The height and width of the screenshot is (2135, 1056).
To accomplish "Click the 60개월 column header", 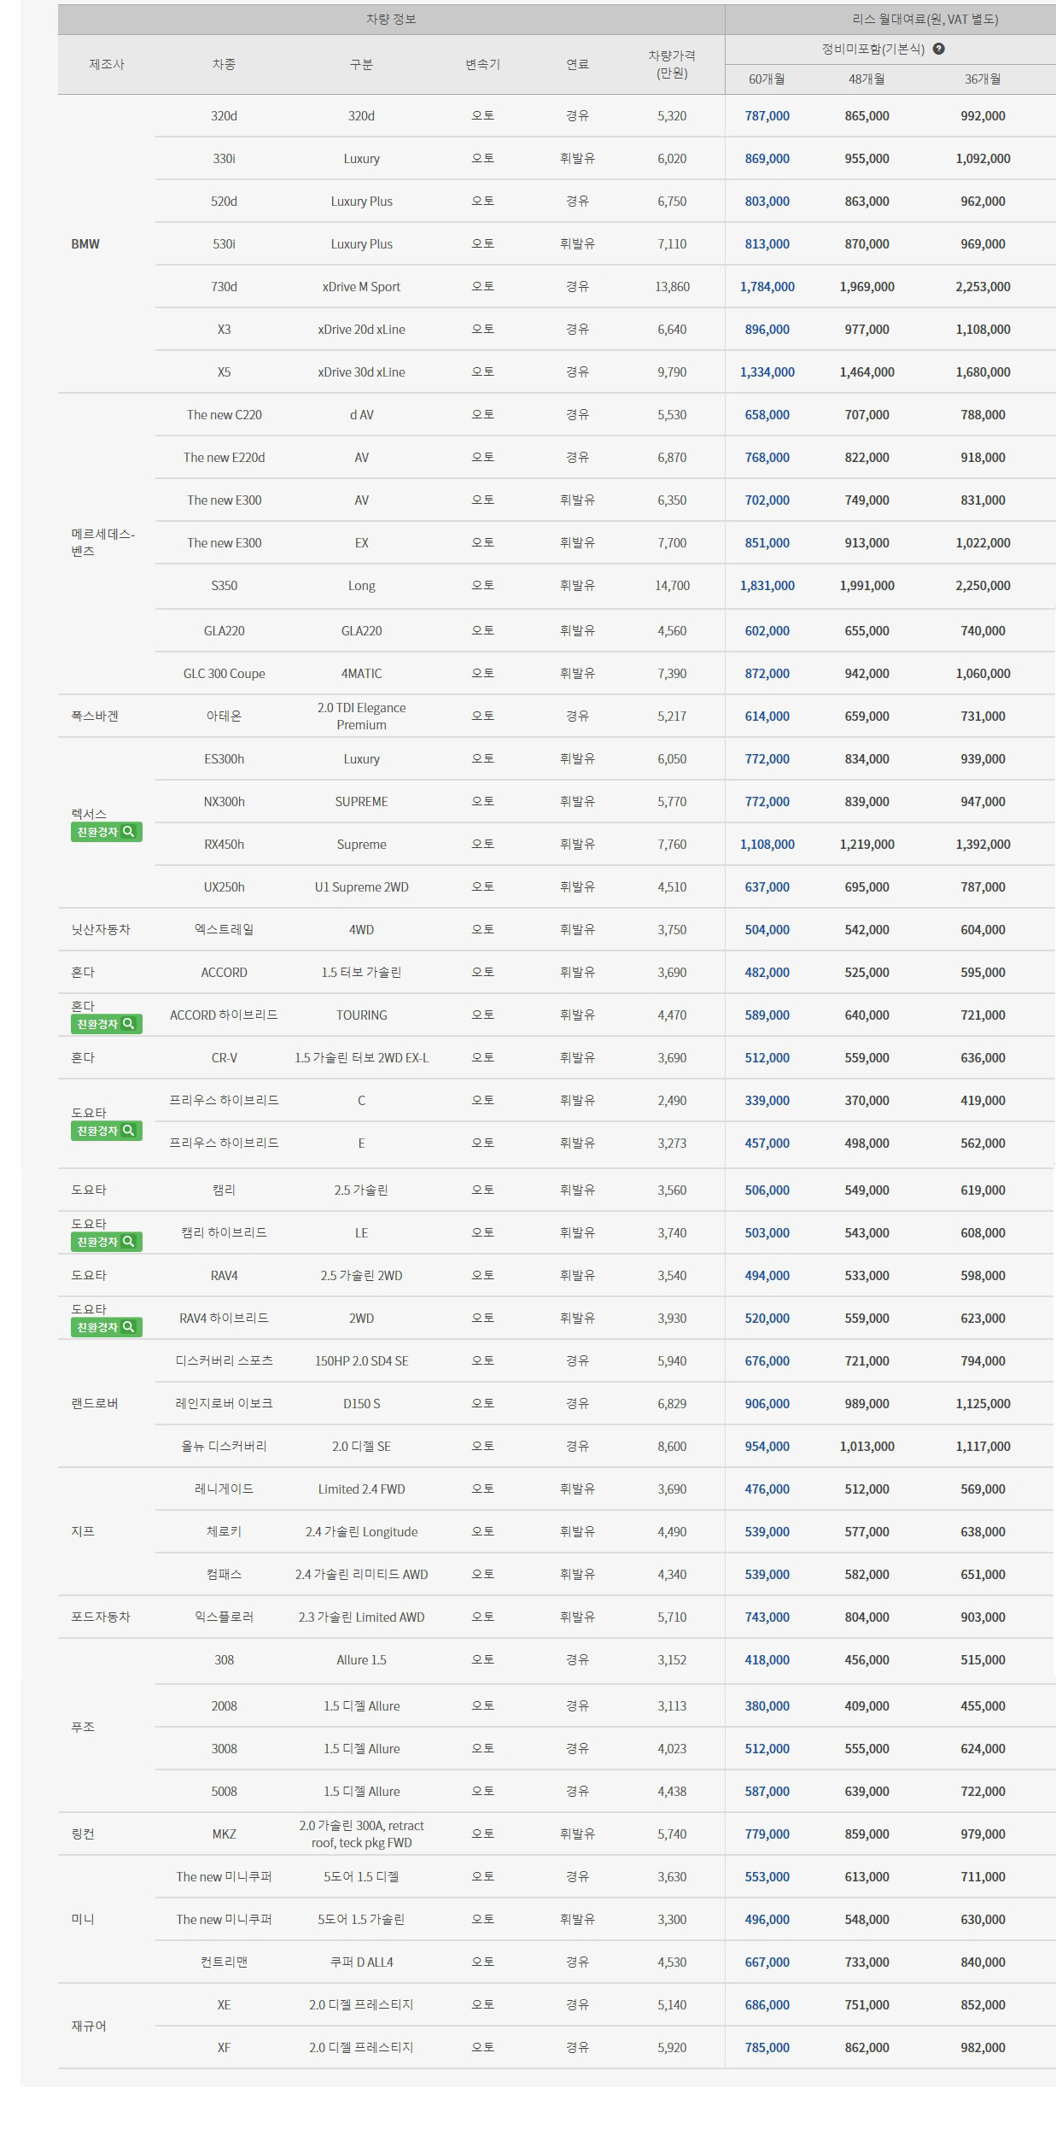I will [x=767, y=79].
